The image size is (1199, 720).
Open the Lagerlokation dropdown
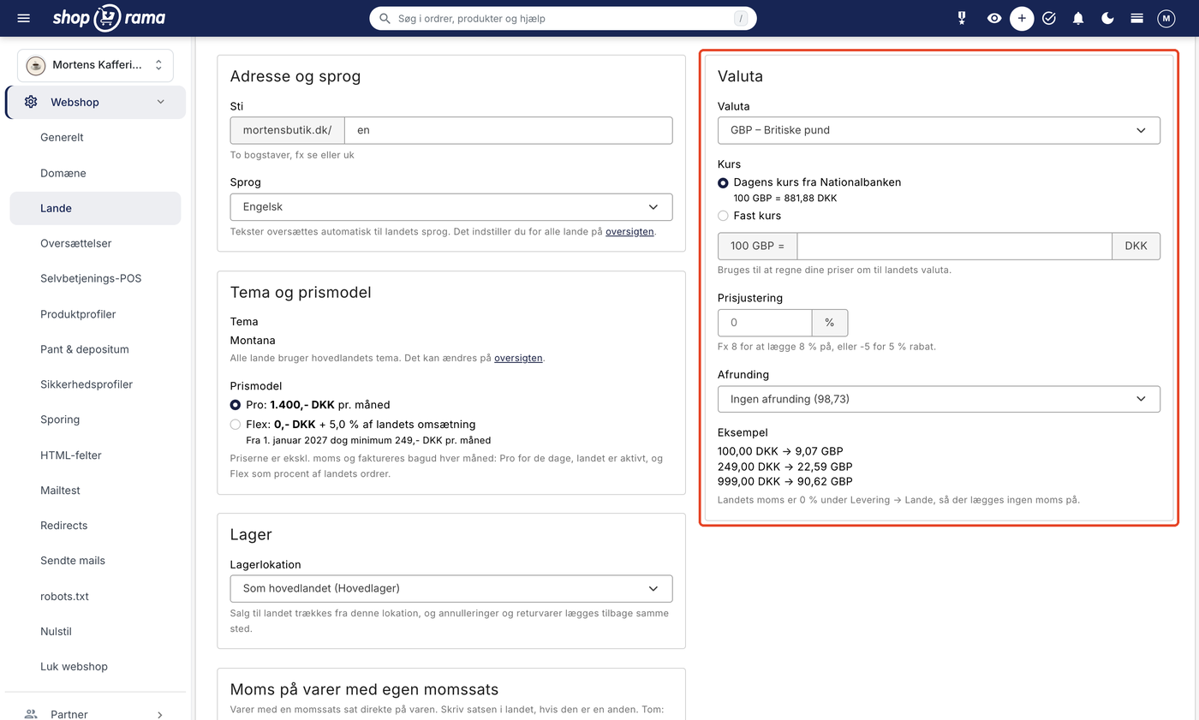(451, 589)
